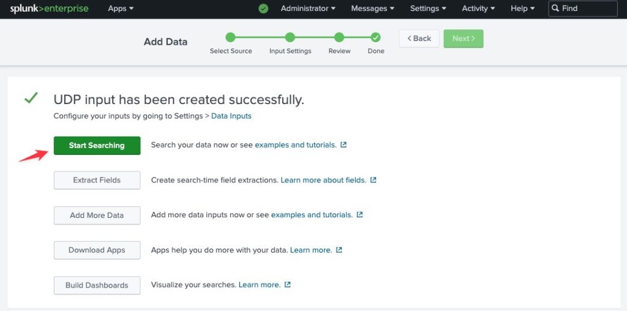Select the Select Source step circle
Screen dimensions: 627x311
point(230,37)
